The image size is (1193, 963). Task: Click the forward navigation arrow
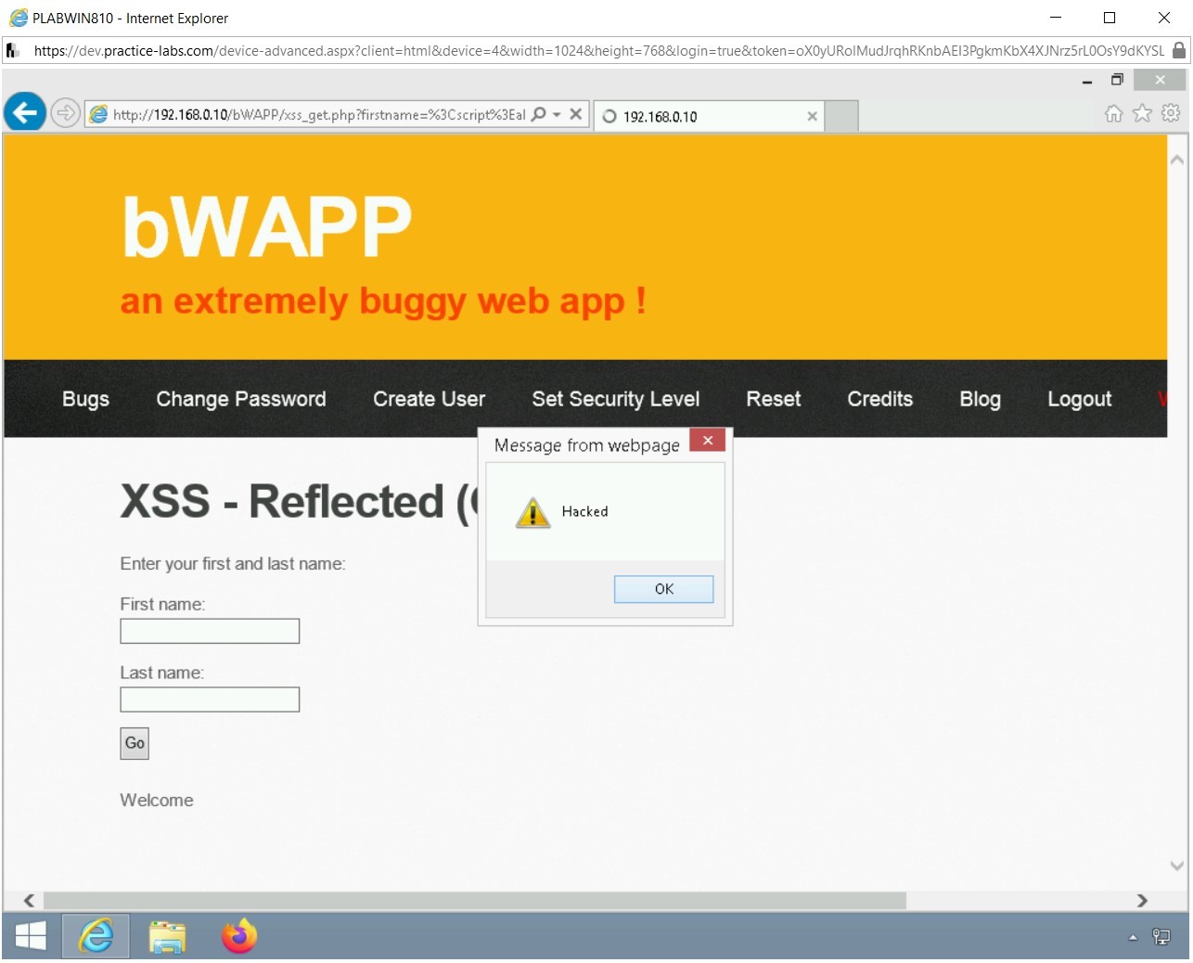pos(65,112)
